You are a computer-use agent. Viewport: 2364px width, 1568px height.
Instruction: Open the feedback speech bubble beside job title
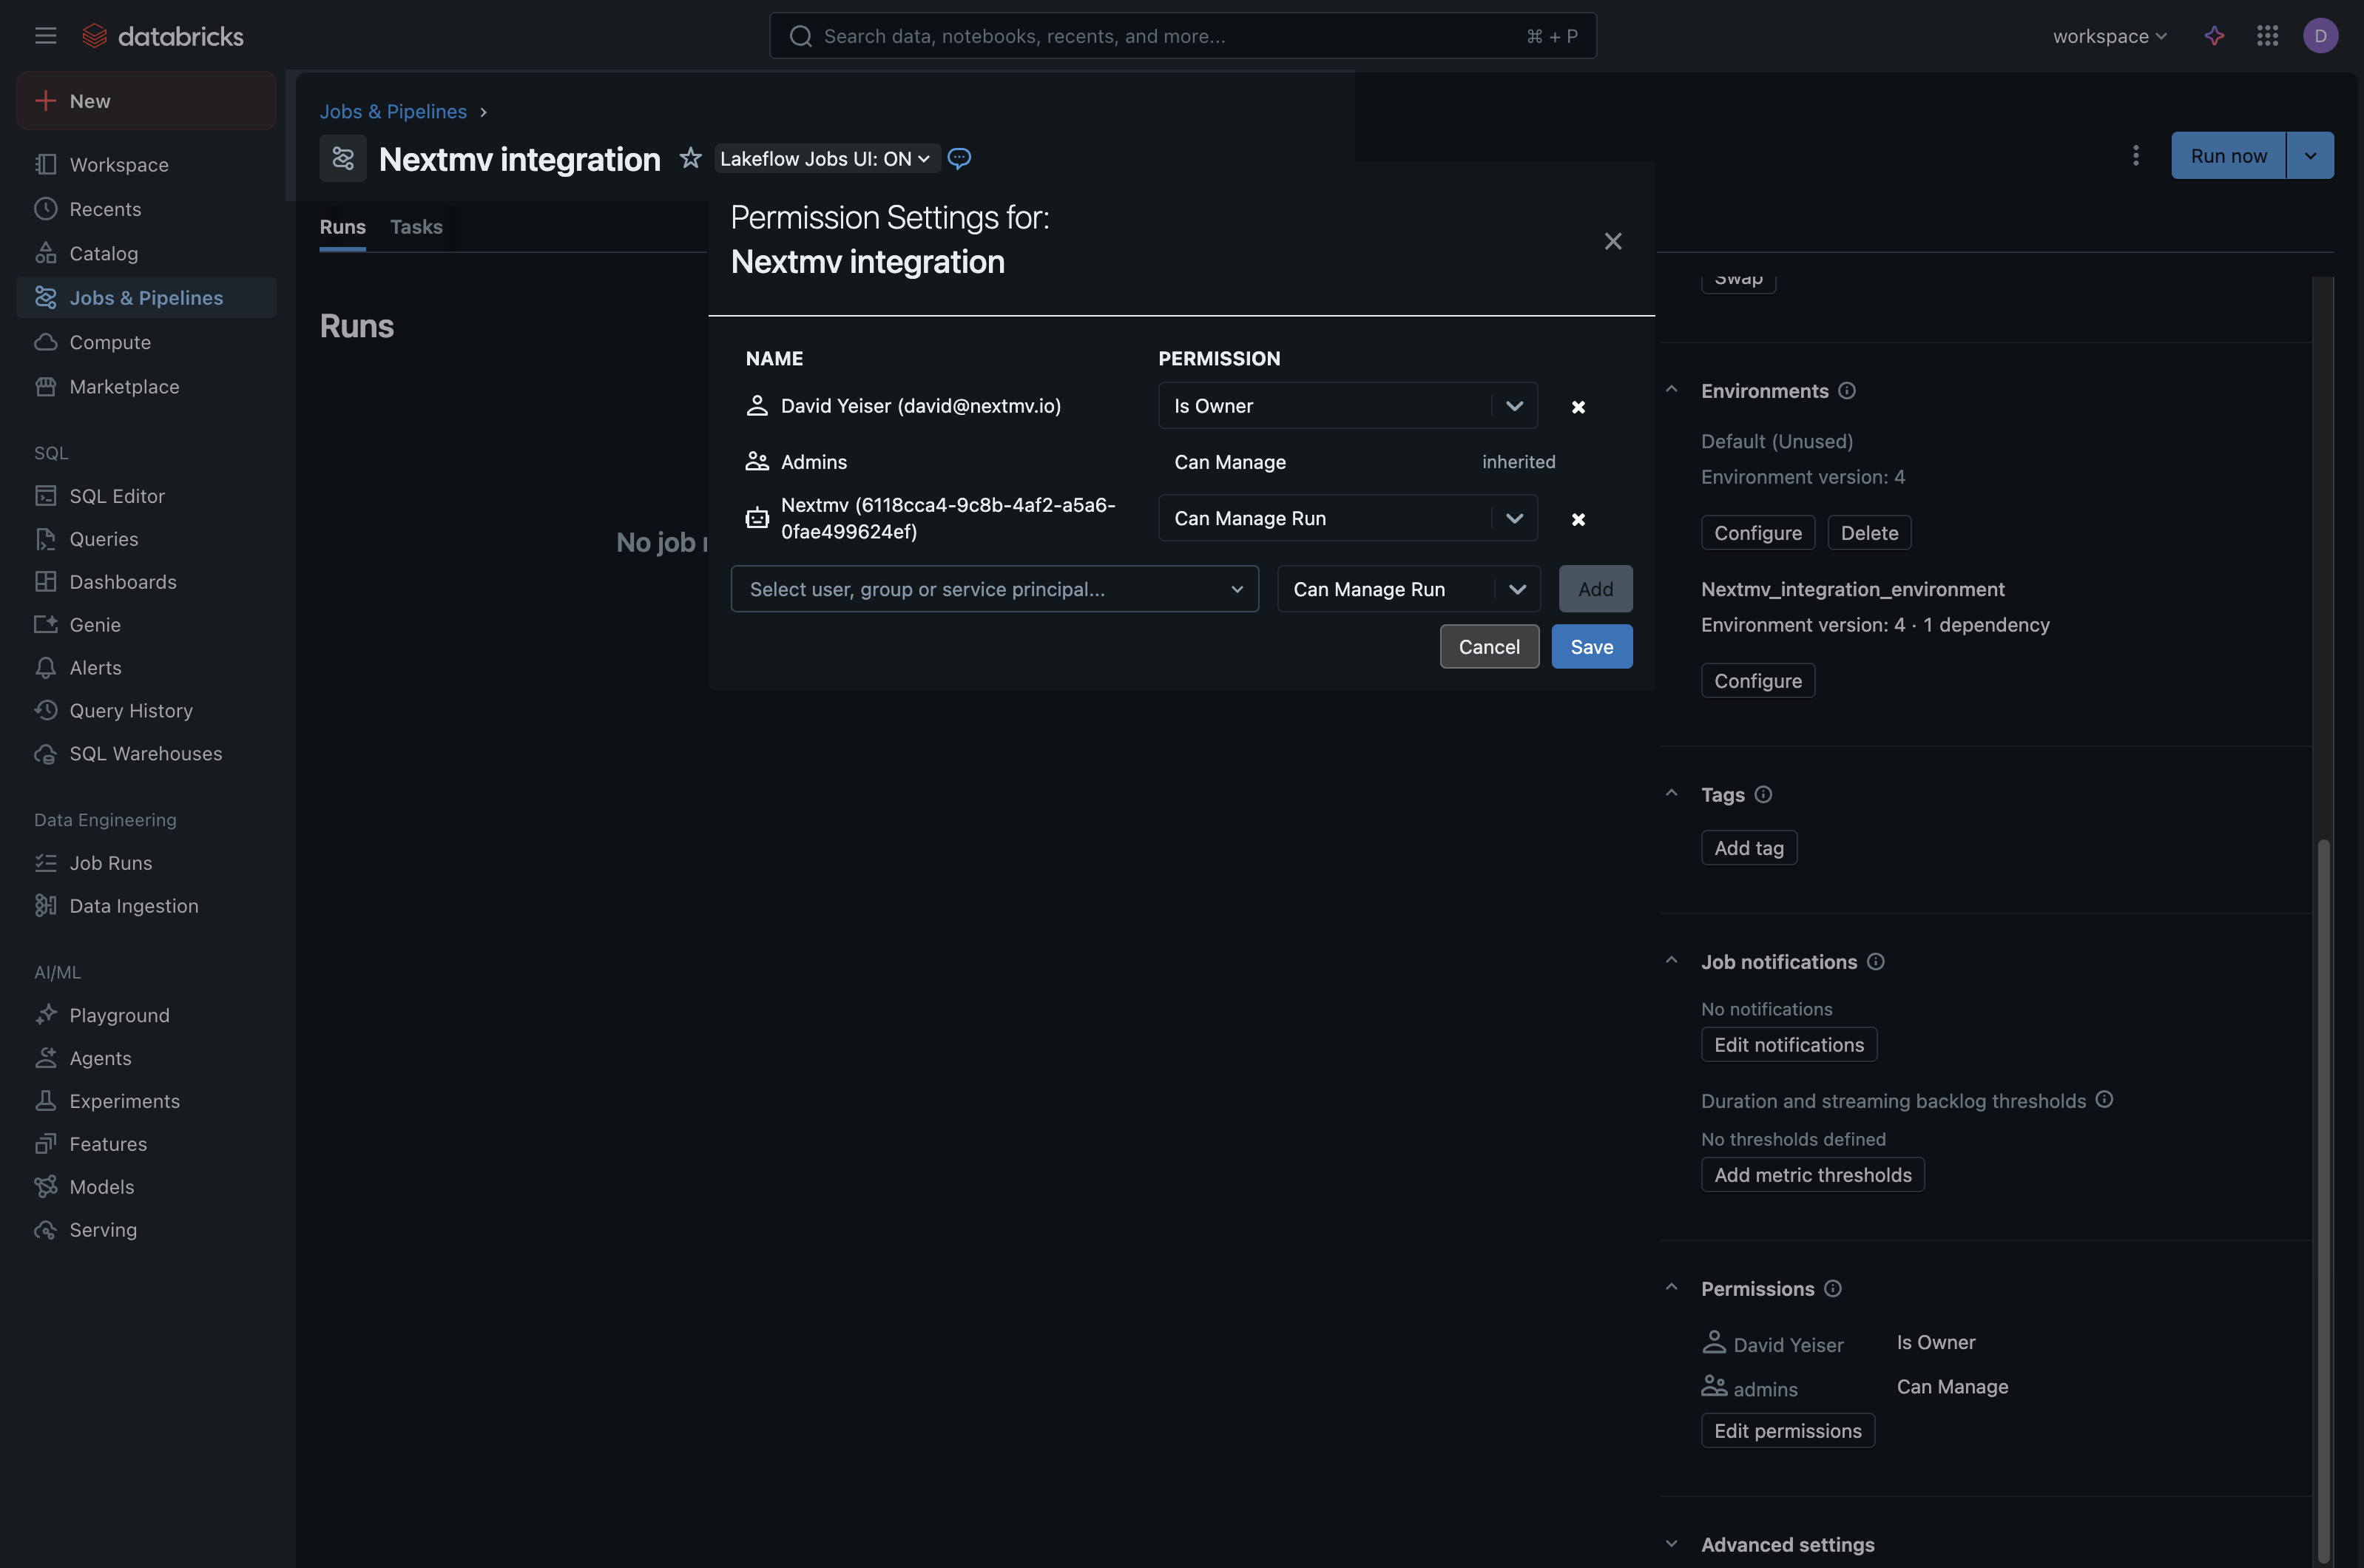[959, 158]
